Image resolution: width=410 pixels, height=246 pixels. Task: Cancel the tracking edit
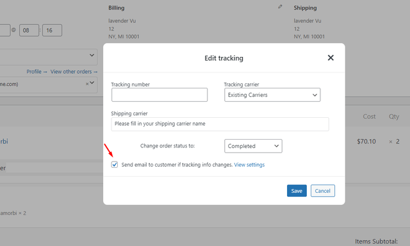tap(323, 191)
